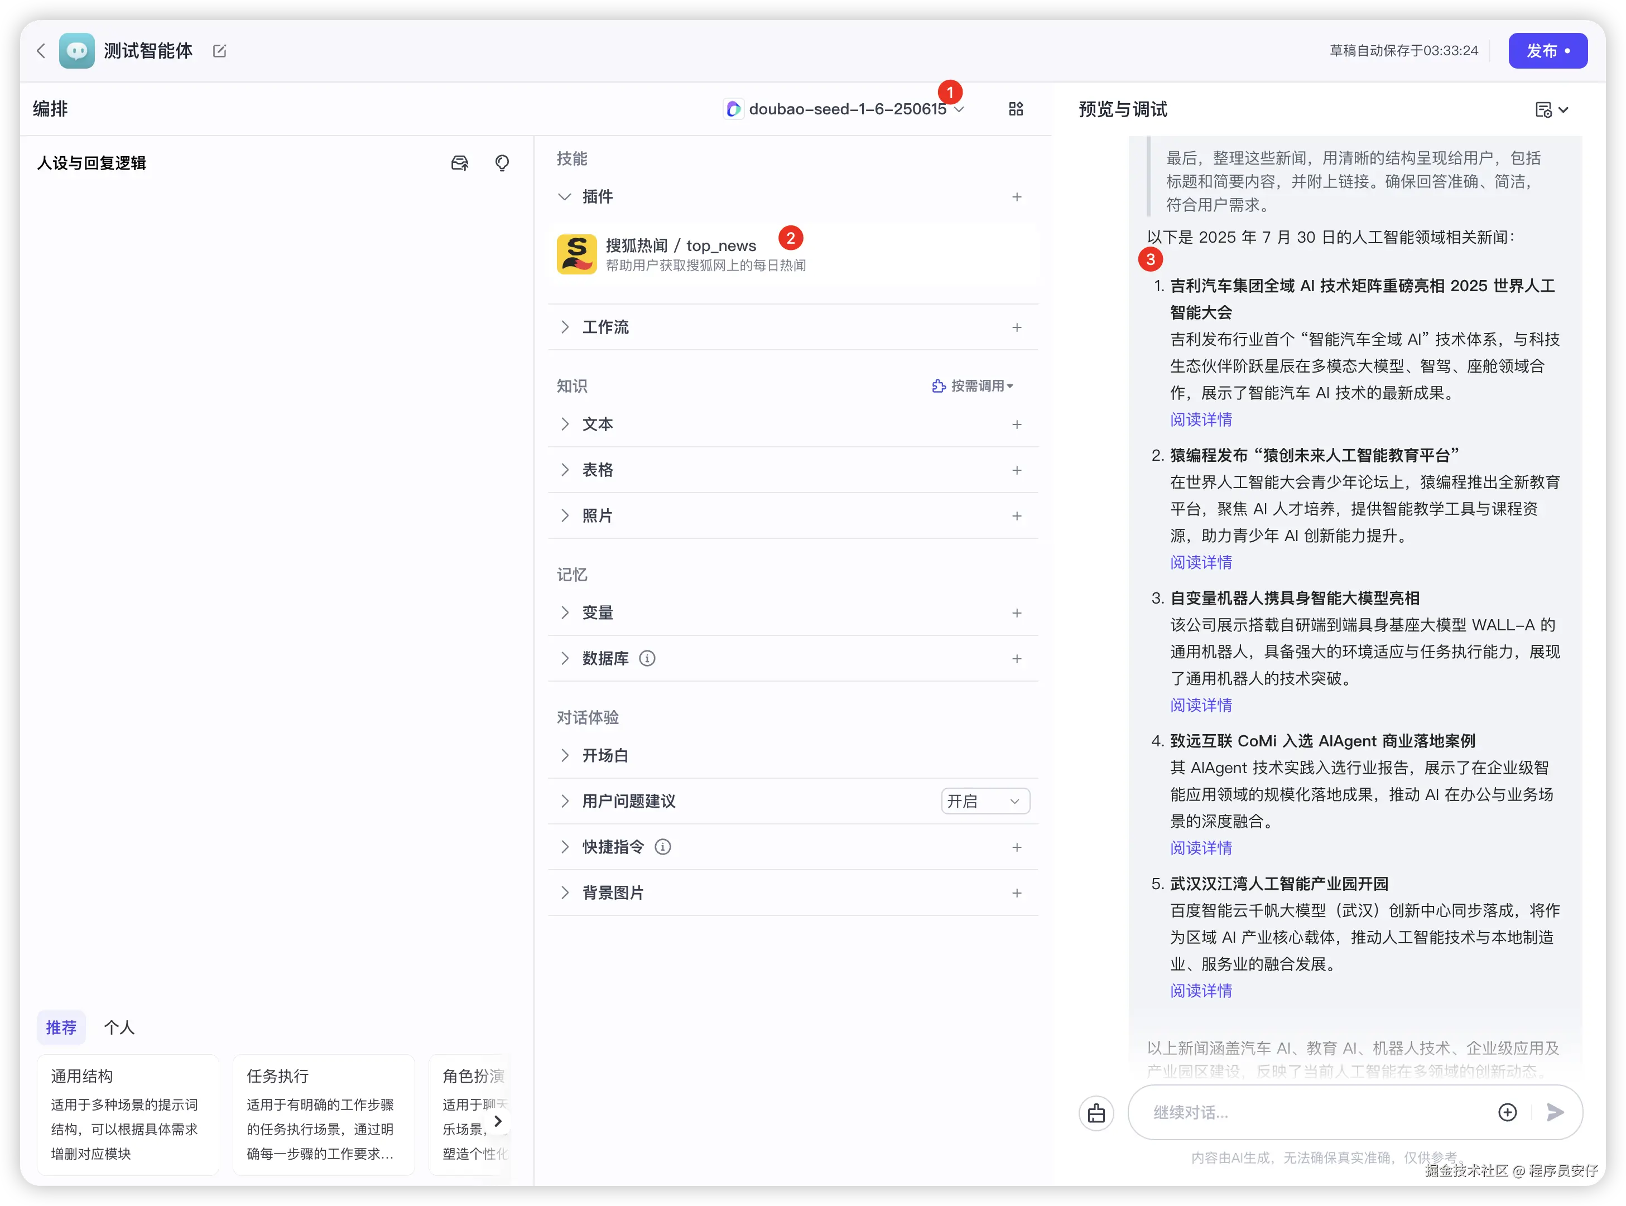Image resolution: width=1626 pixels, height=1206 pixels.
Task: Click the back arrow beside agent name
Action: point(41,50)
